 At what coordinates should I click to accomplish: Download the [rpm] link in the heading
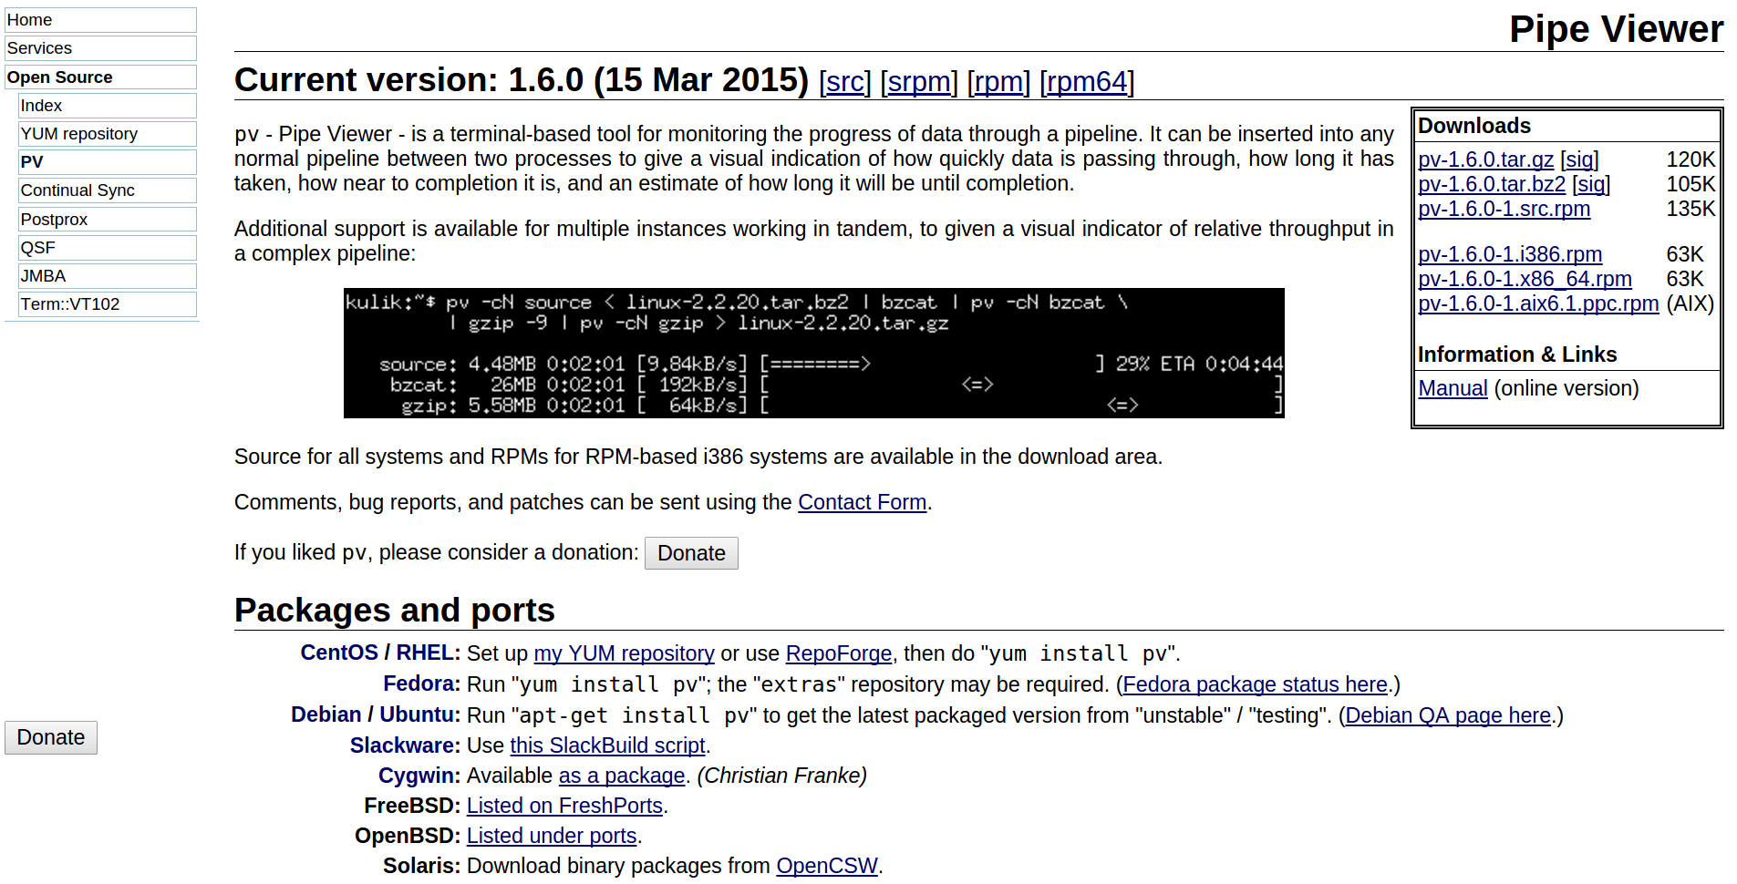click(998, 82)
